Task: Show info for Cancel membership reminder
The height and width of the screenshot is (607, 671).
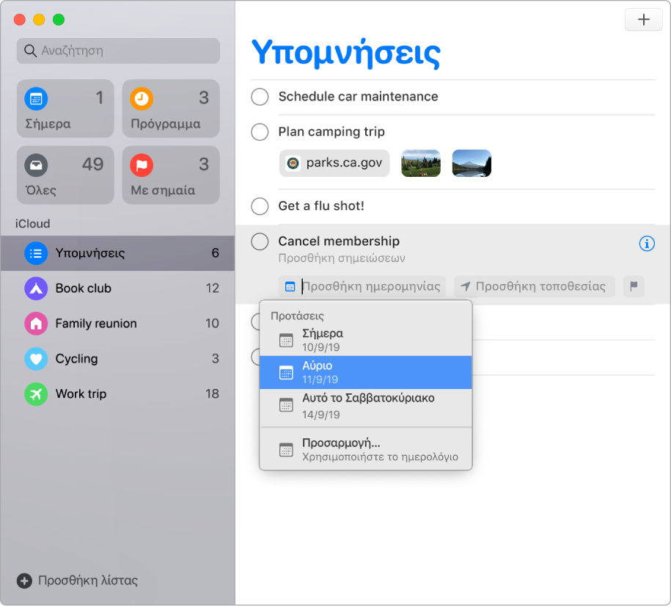Action: pos(646,243)
